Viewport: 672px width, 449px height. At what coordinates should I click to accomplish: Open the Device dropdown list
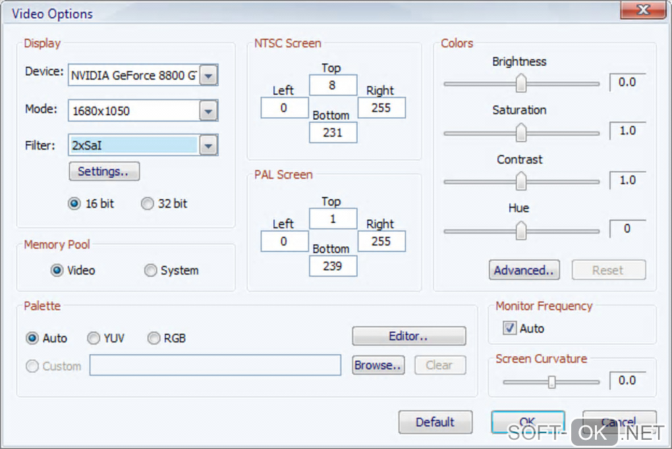208,76
